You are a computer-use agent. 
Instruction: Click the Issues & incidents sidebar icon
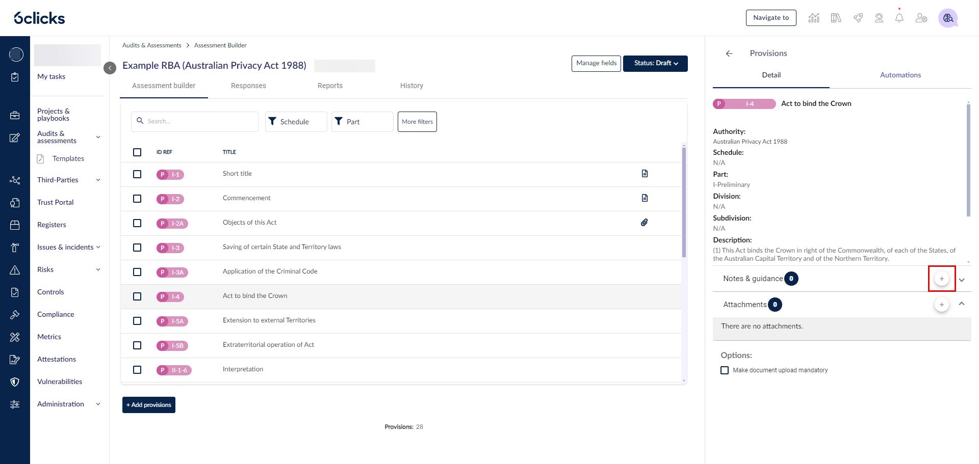coord(15,248)
